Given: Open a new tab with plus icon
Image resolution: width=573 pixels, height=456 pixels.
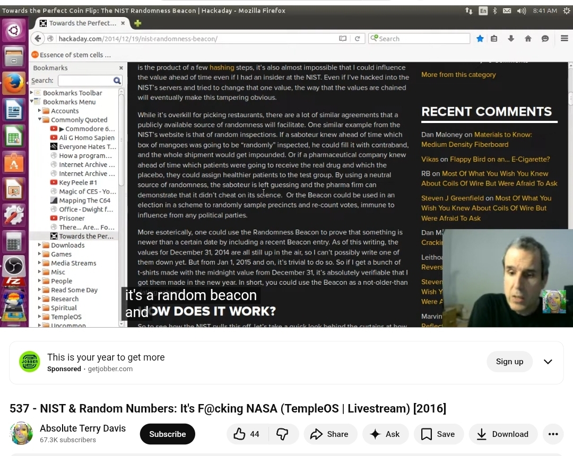Looking at the screenshot, I should 138,23.
